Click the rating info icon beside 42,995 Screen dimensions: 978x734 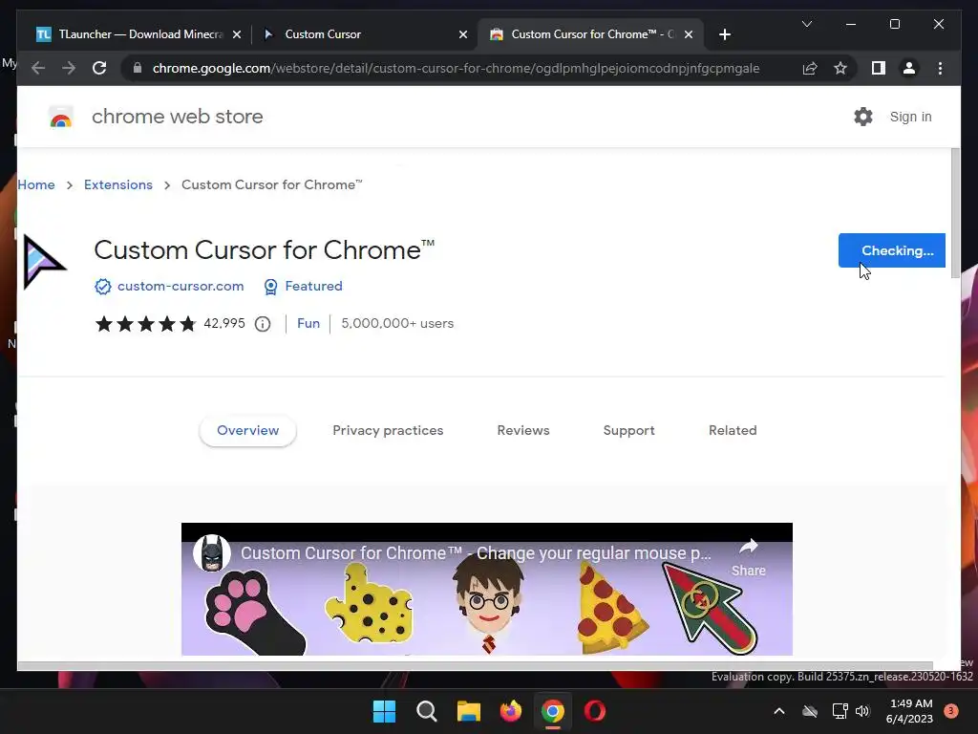click(x=263, y=324)
